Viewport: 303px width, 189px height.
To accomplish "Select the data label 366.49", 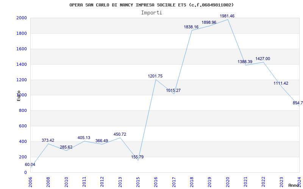I will point(102,141).
